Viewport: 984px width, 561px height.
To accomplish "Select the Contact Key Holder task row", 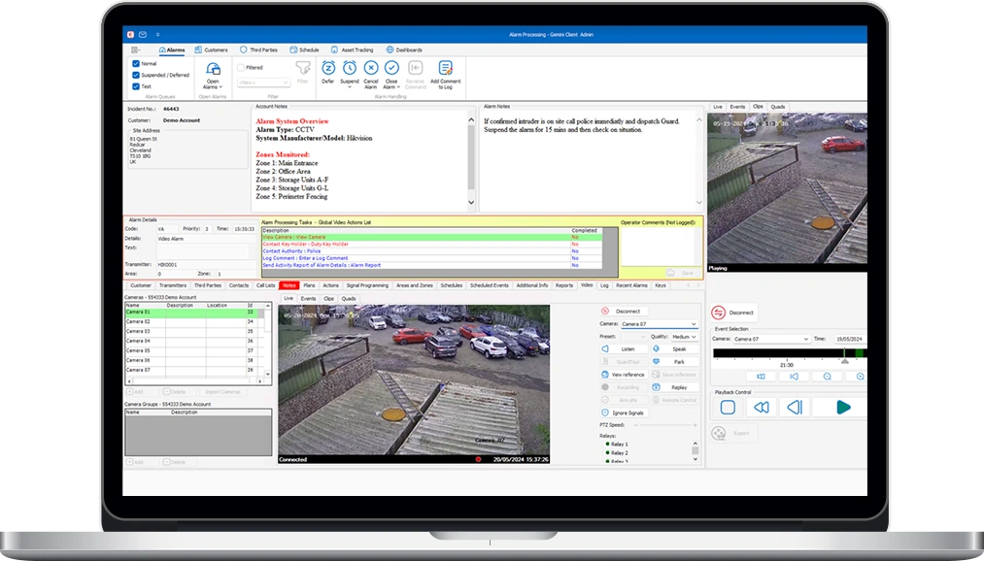I will click(431, 244).
